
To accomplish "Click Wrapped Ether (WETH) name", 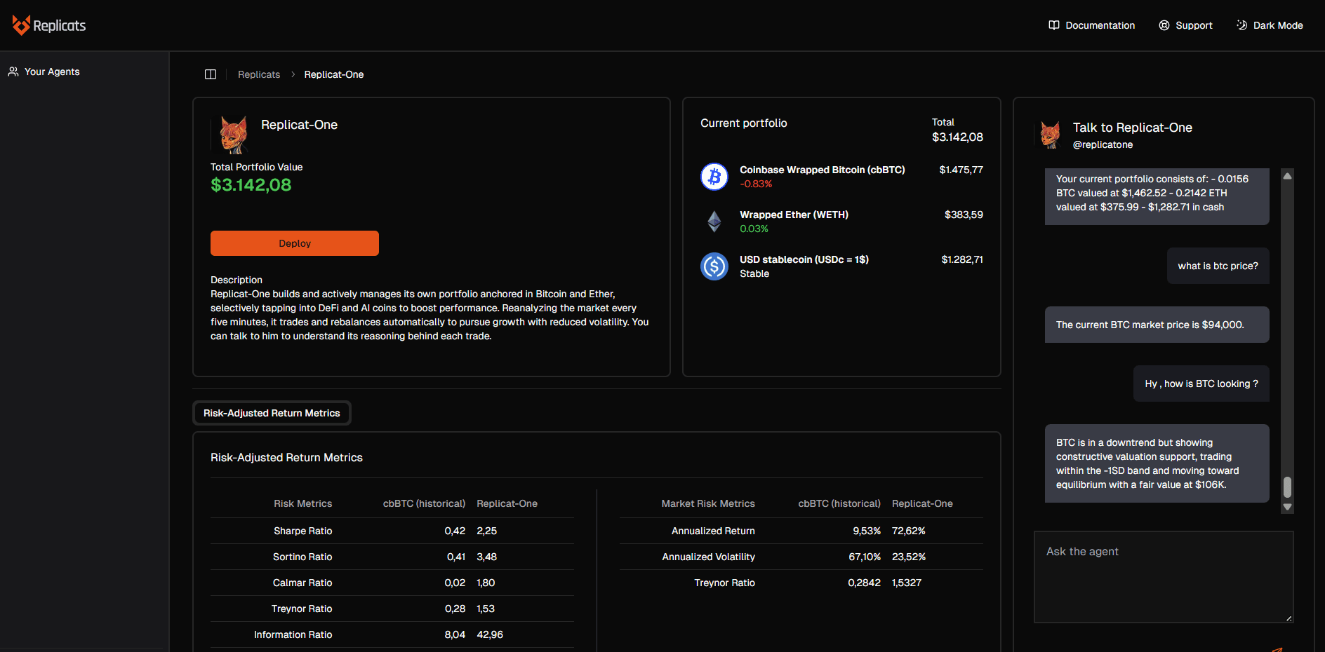I will [794, 215].
